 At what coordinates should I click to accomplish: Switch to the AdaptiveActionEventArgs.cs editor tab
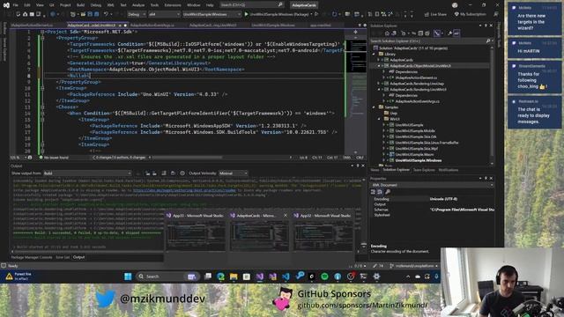coord(152,26)
